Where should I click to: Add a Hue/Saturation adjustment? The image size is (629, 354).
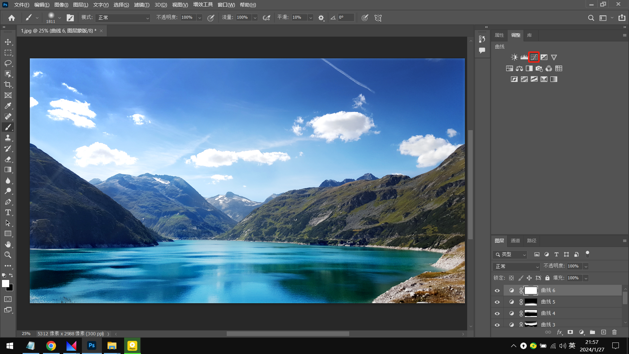[509, 69]
